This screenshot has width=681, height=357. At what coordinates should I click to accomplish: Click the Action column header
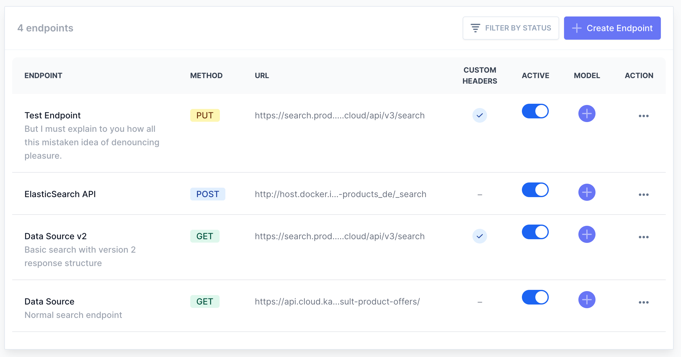pos(639,76)
